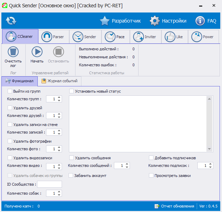Open Настройки gear icon
Screen dimensions: 222x212
pyautogui.click(x=155, y=21)
